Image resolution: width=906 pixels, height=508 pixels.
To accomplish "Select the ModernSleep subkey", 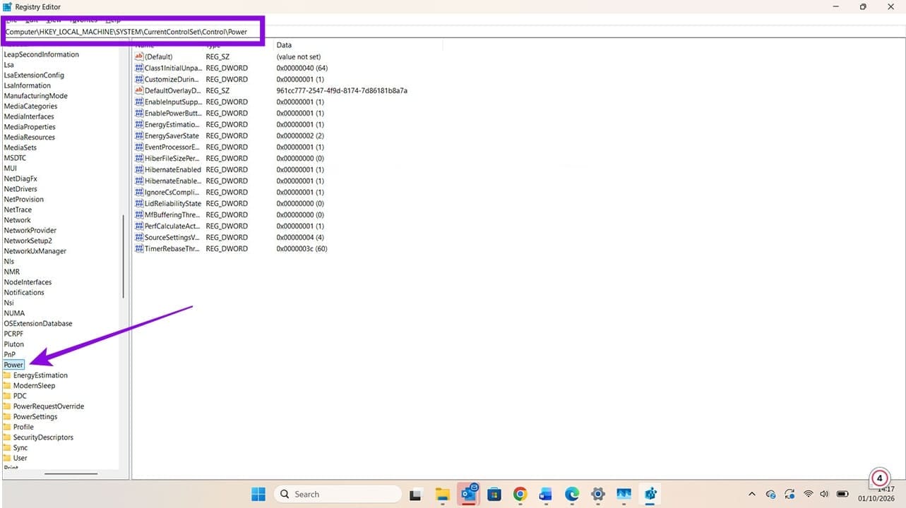I will 34,386.
